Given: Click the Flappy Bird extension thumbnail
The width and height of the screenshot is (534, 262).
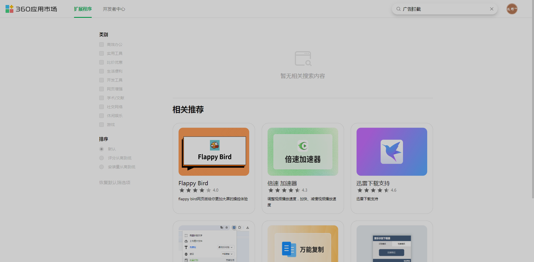Looking at the screenshot, I should [214, 152].
